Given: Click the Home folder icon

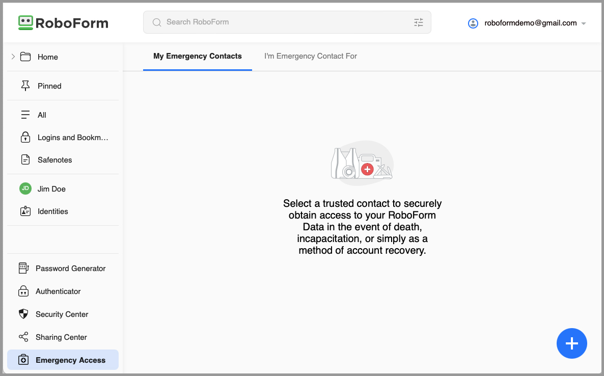Looking at the screenshot, I should [x=25, y=57].
